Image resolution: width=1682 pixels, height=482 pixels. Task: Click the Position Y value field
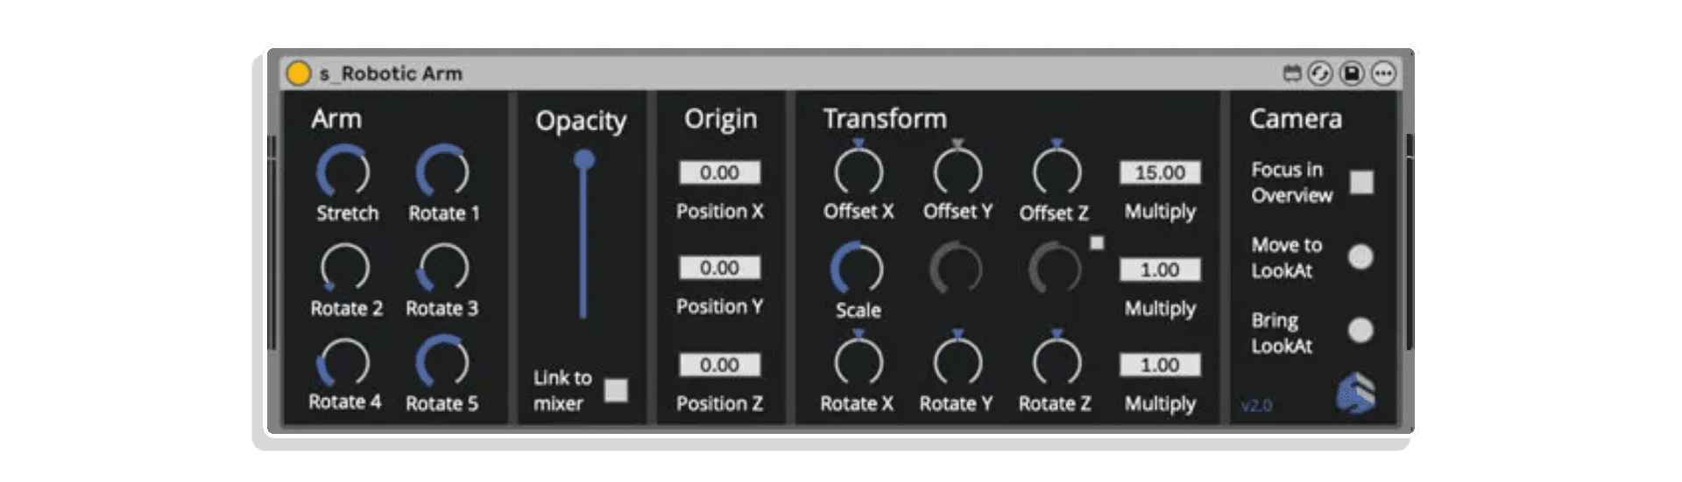(719, 268)
